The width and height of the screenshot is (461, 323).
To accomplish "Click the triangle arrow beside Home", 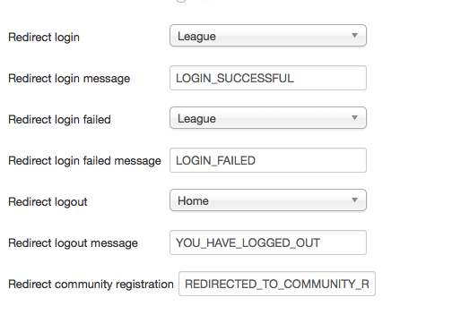I will point(354,200).
